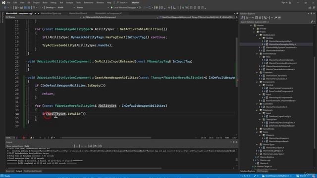Collapse the AnimInstances folder

click(257, 54)
